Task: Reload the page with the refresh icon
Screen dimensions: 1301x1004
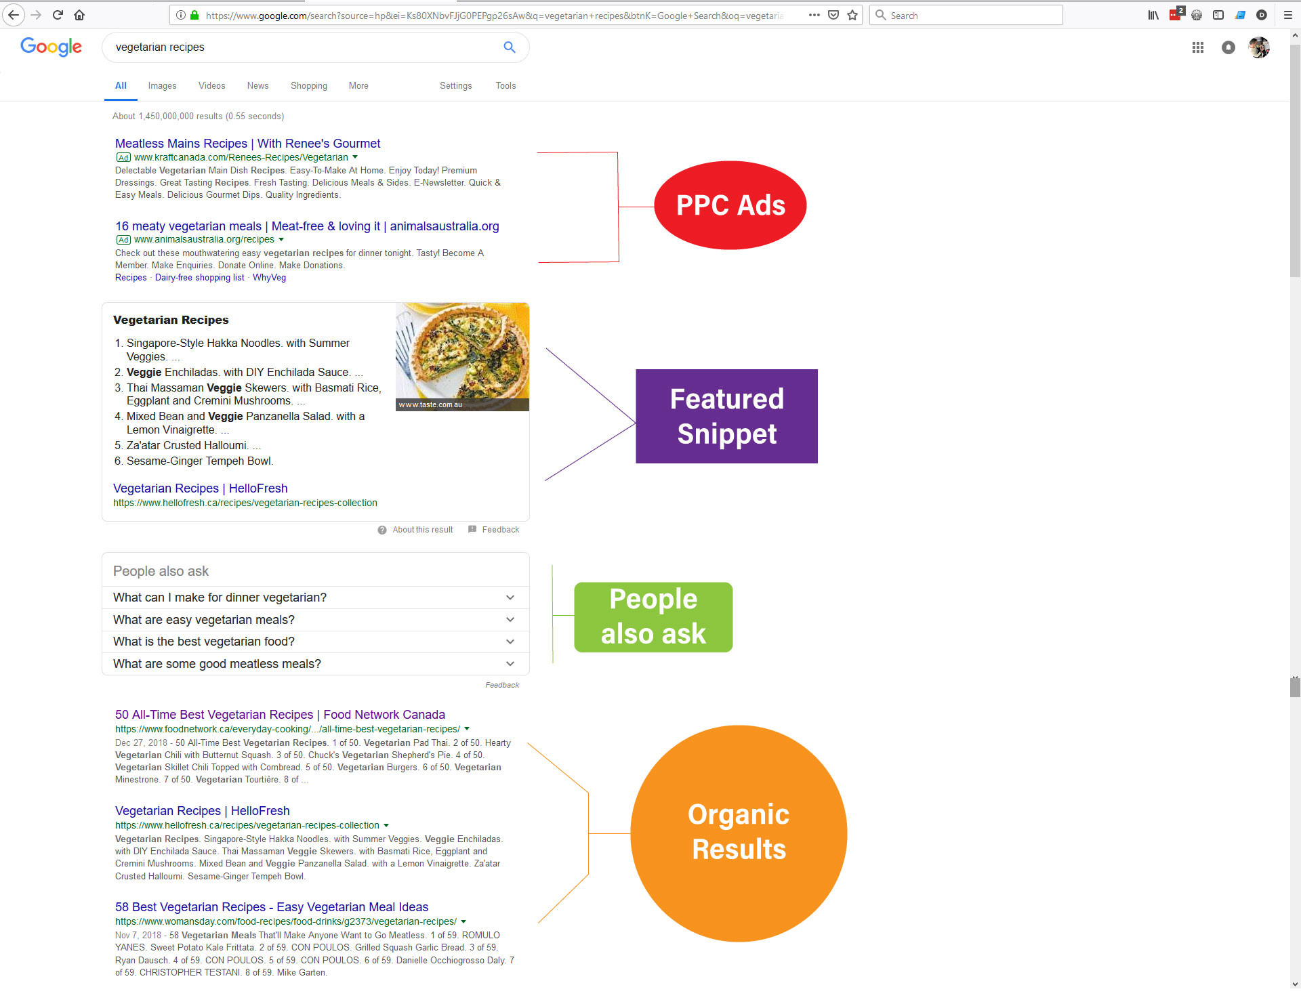Action: (x=58, y=15)
